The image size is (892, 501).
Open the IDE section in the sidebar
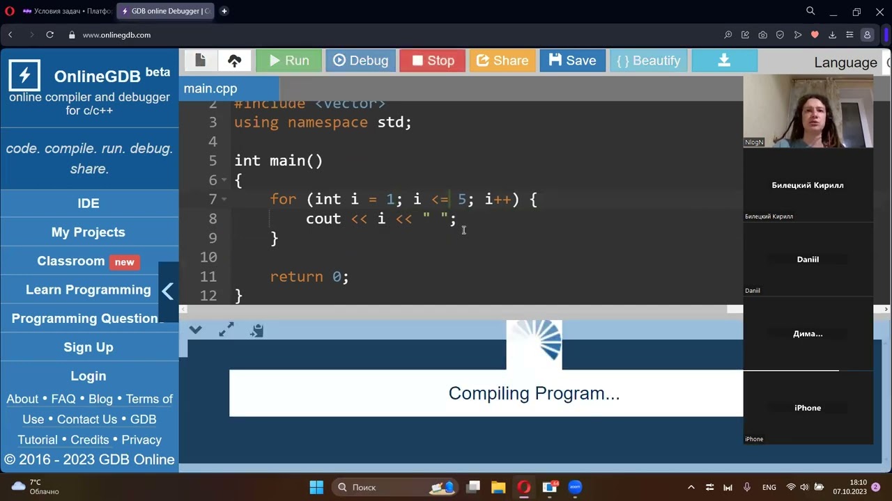89,203
